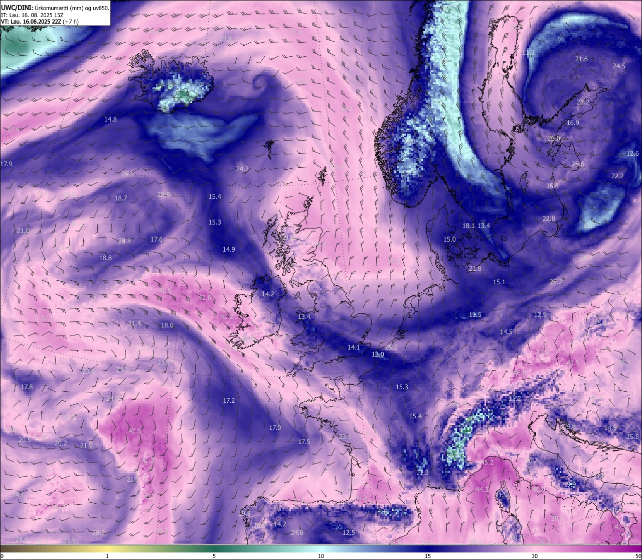The width and height of the screenshot is (642, 560).
Task: Click the map value '47.5'
Action: (134, 431)
